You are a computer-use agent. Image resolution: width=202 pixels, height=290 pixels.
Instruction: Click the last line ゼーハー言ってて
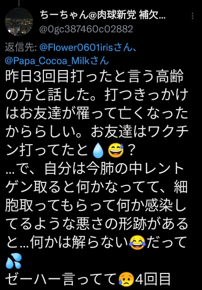click(61, 279)
